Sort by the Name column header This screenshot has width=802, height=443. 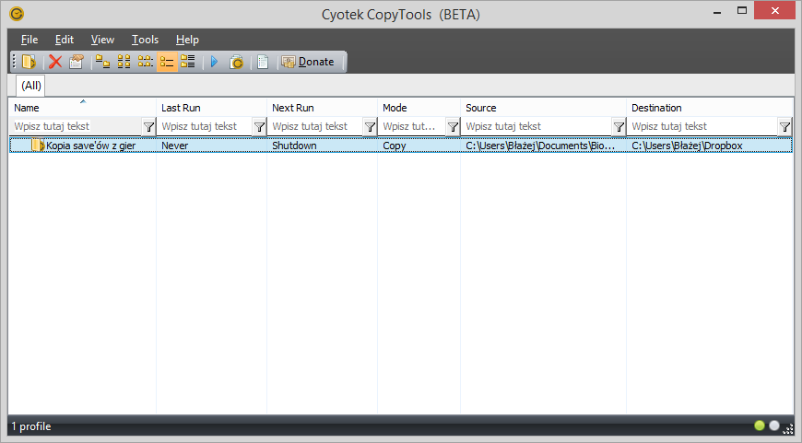82,108
